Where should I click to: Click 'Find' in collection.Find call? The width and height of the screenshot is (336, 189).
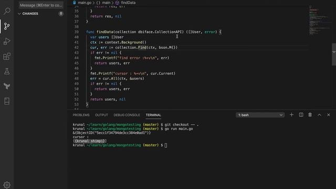tap(142, 48)
